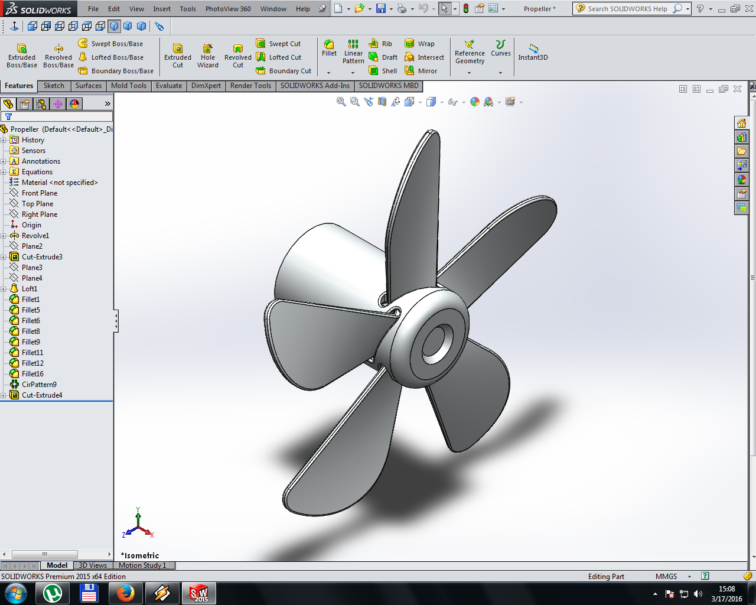Select the Revolved Cut tool

pos(238,56)
